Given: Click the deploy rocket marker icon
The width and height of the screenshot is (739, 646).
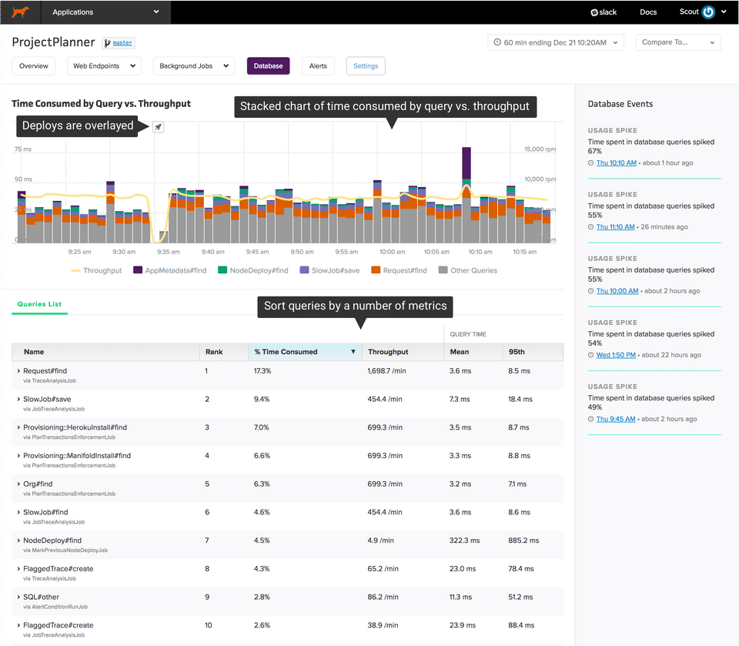Looking at the screenshot, I should (x=158, y=126).
